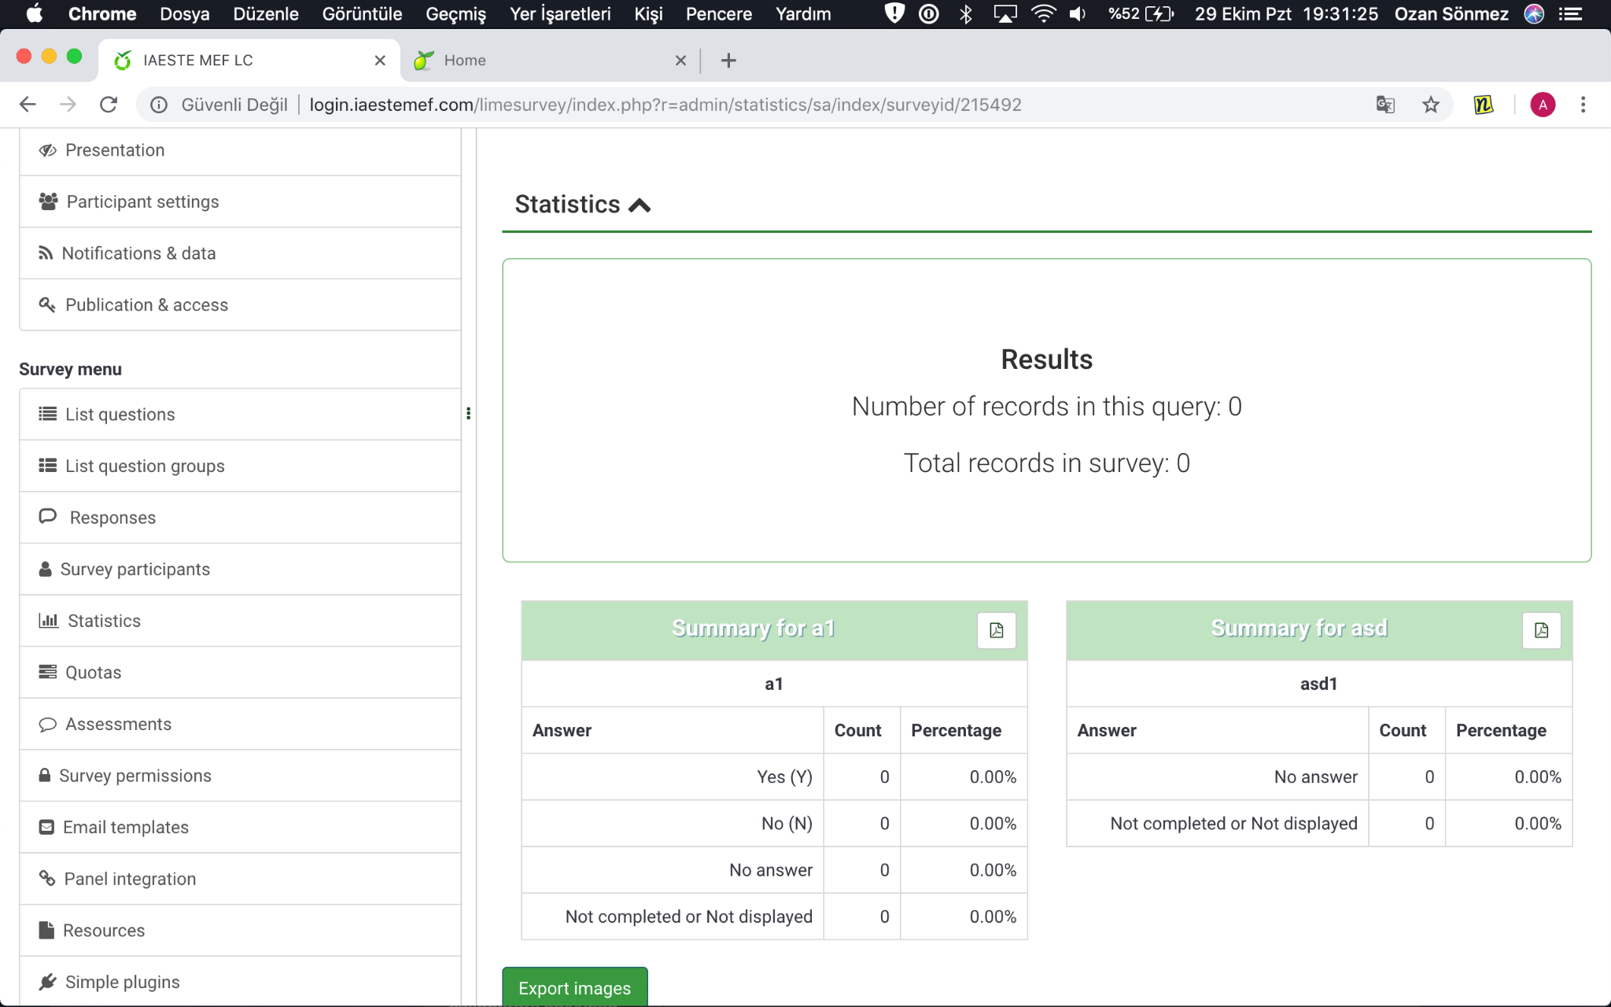This screenshot has width=1611, height=1007.
Task: Click the Notifications & data feed icon
Action: (46, 253)
